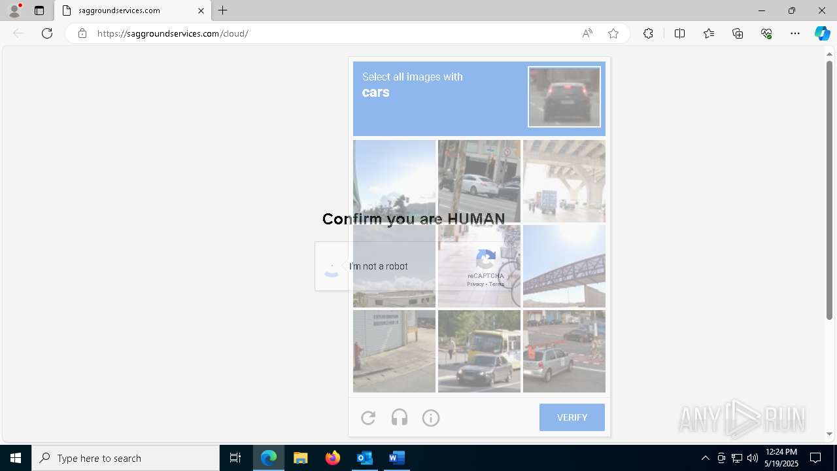837x471 pixels.
Task: Select the silver car intersection tile
Action: tap(564, 351)
